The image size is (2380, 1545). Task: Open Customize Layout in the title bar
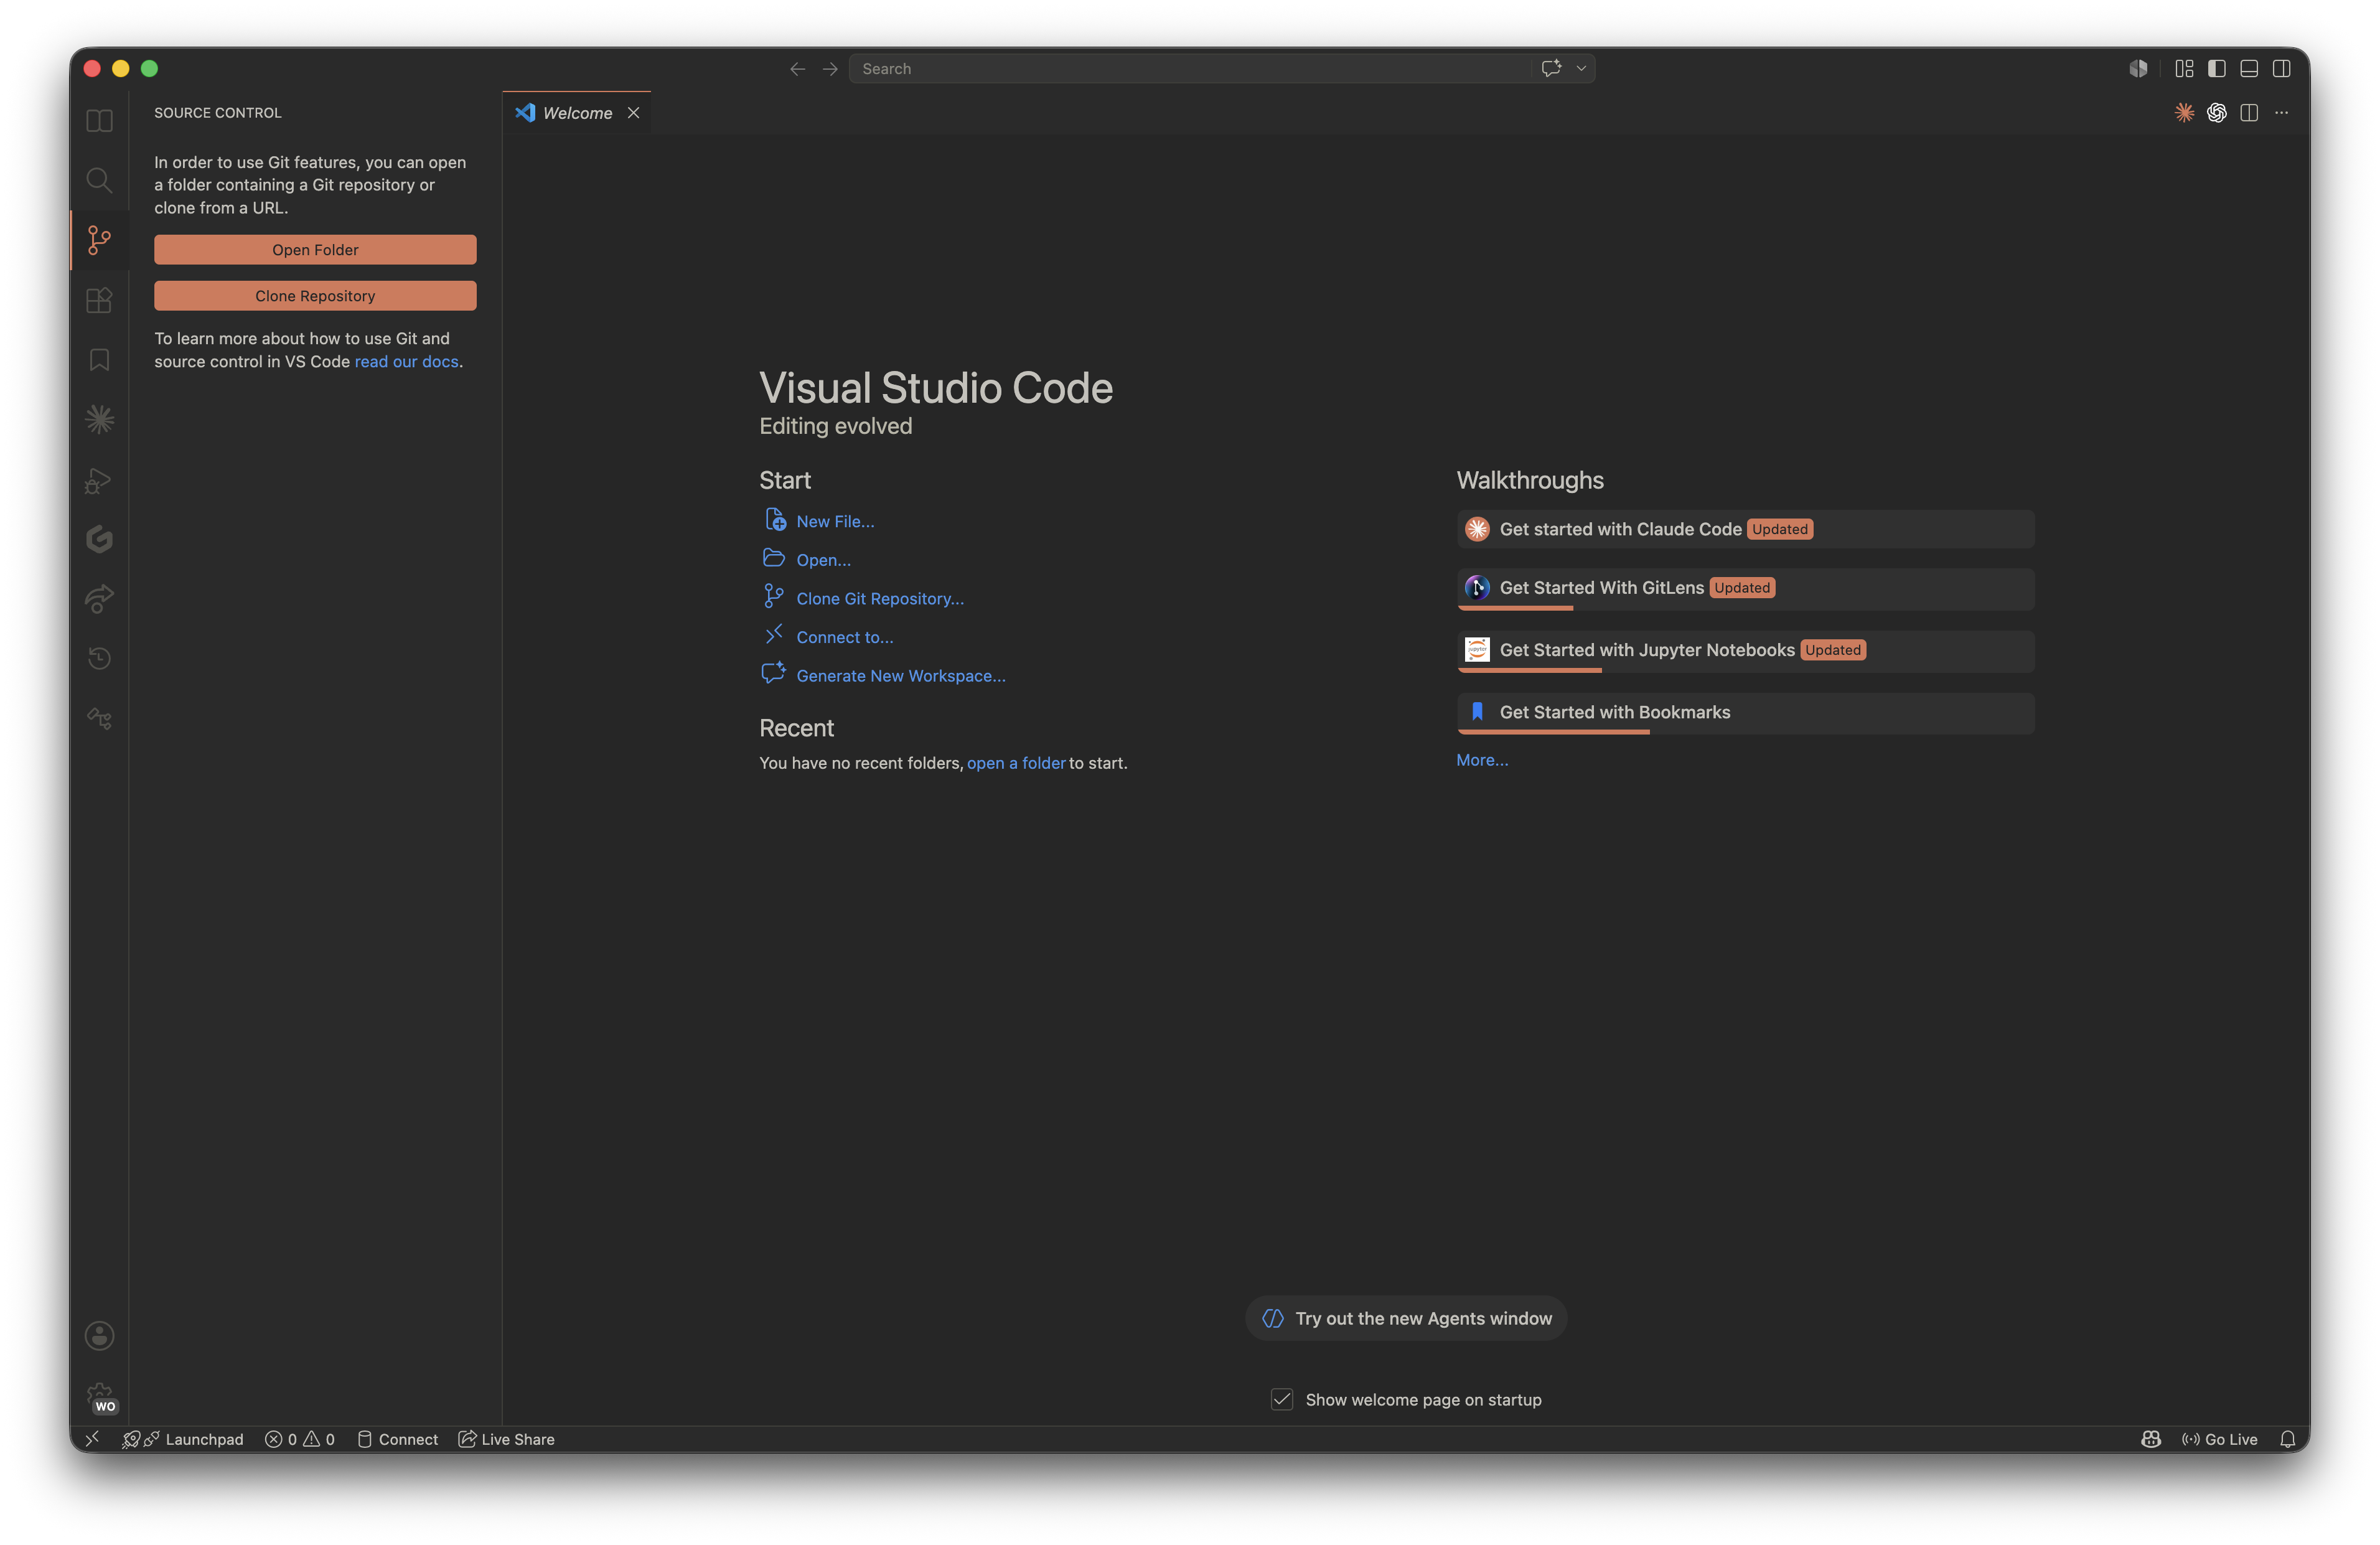point(2184,68)
